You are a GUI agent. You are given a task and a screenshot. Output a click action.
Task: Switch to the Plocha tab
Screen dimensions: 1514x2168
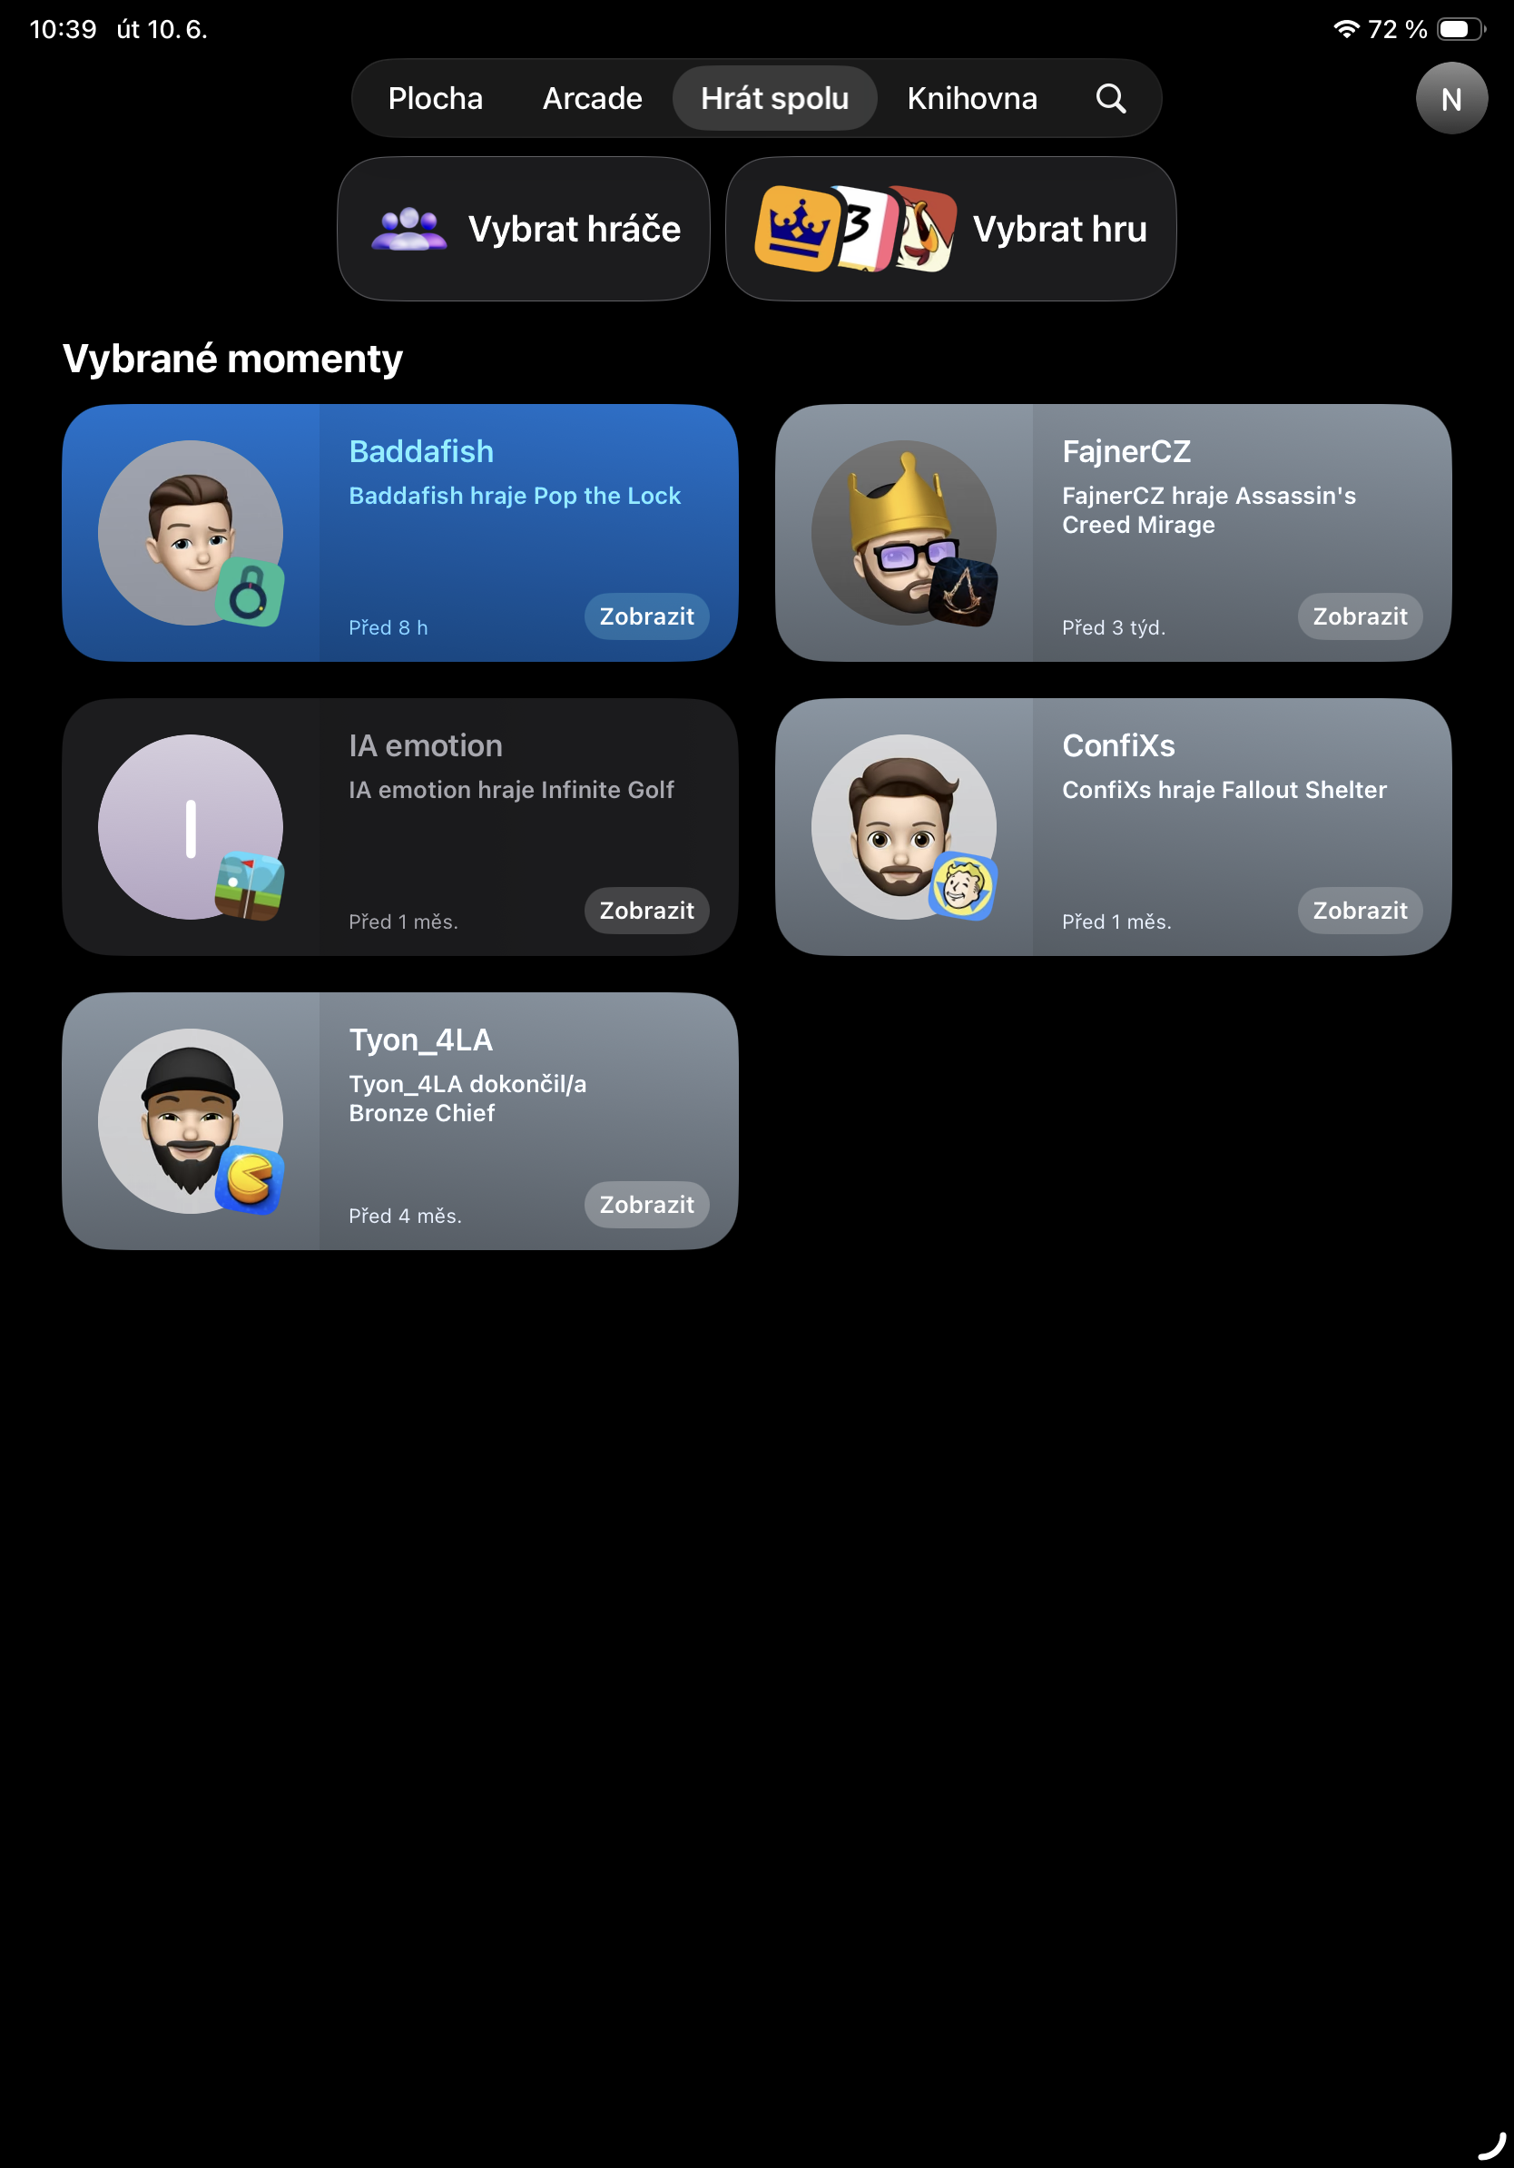click(435, 98)
